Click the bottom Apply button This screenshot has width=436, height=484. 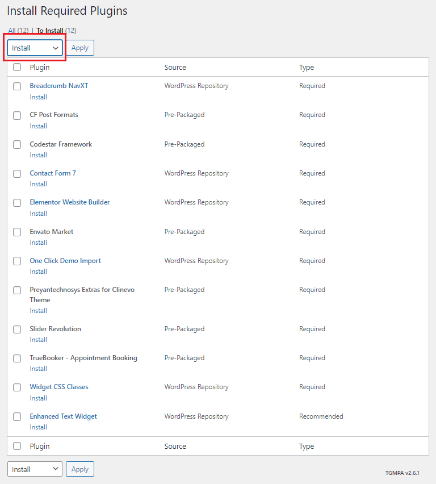80,469
